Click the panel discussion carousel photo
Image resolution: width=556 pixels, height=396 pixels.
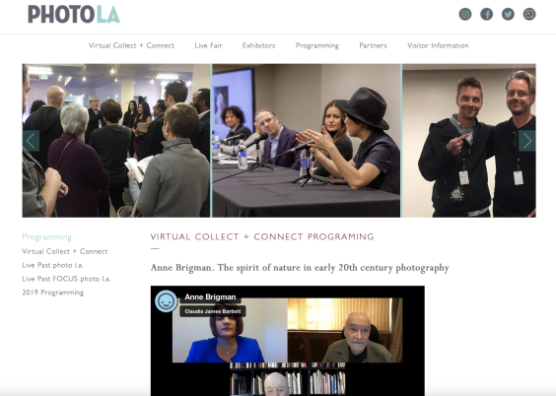307,141
